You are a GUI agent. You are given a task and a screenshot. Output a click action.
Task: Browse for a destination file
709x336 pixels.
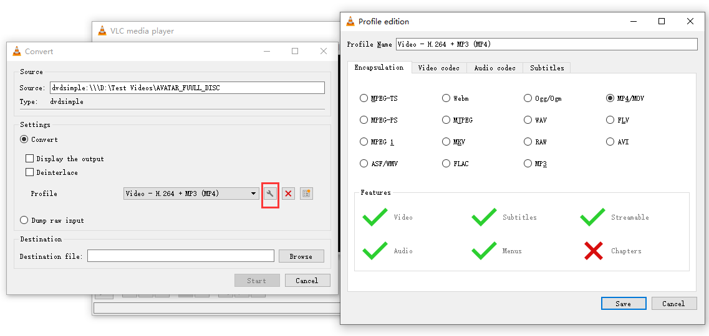pyautogui.click(x=301, y=256)
